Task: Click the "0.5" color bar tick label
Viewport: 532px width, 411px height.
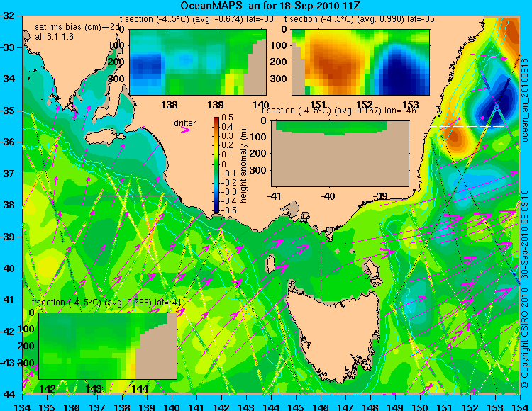Action: (227, 118)
